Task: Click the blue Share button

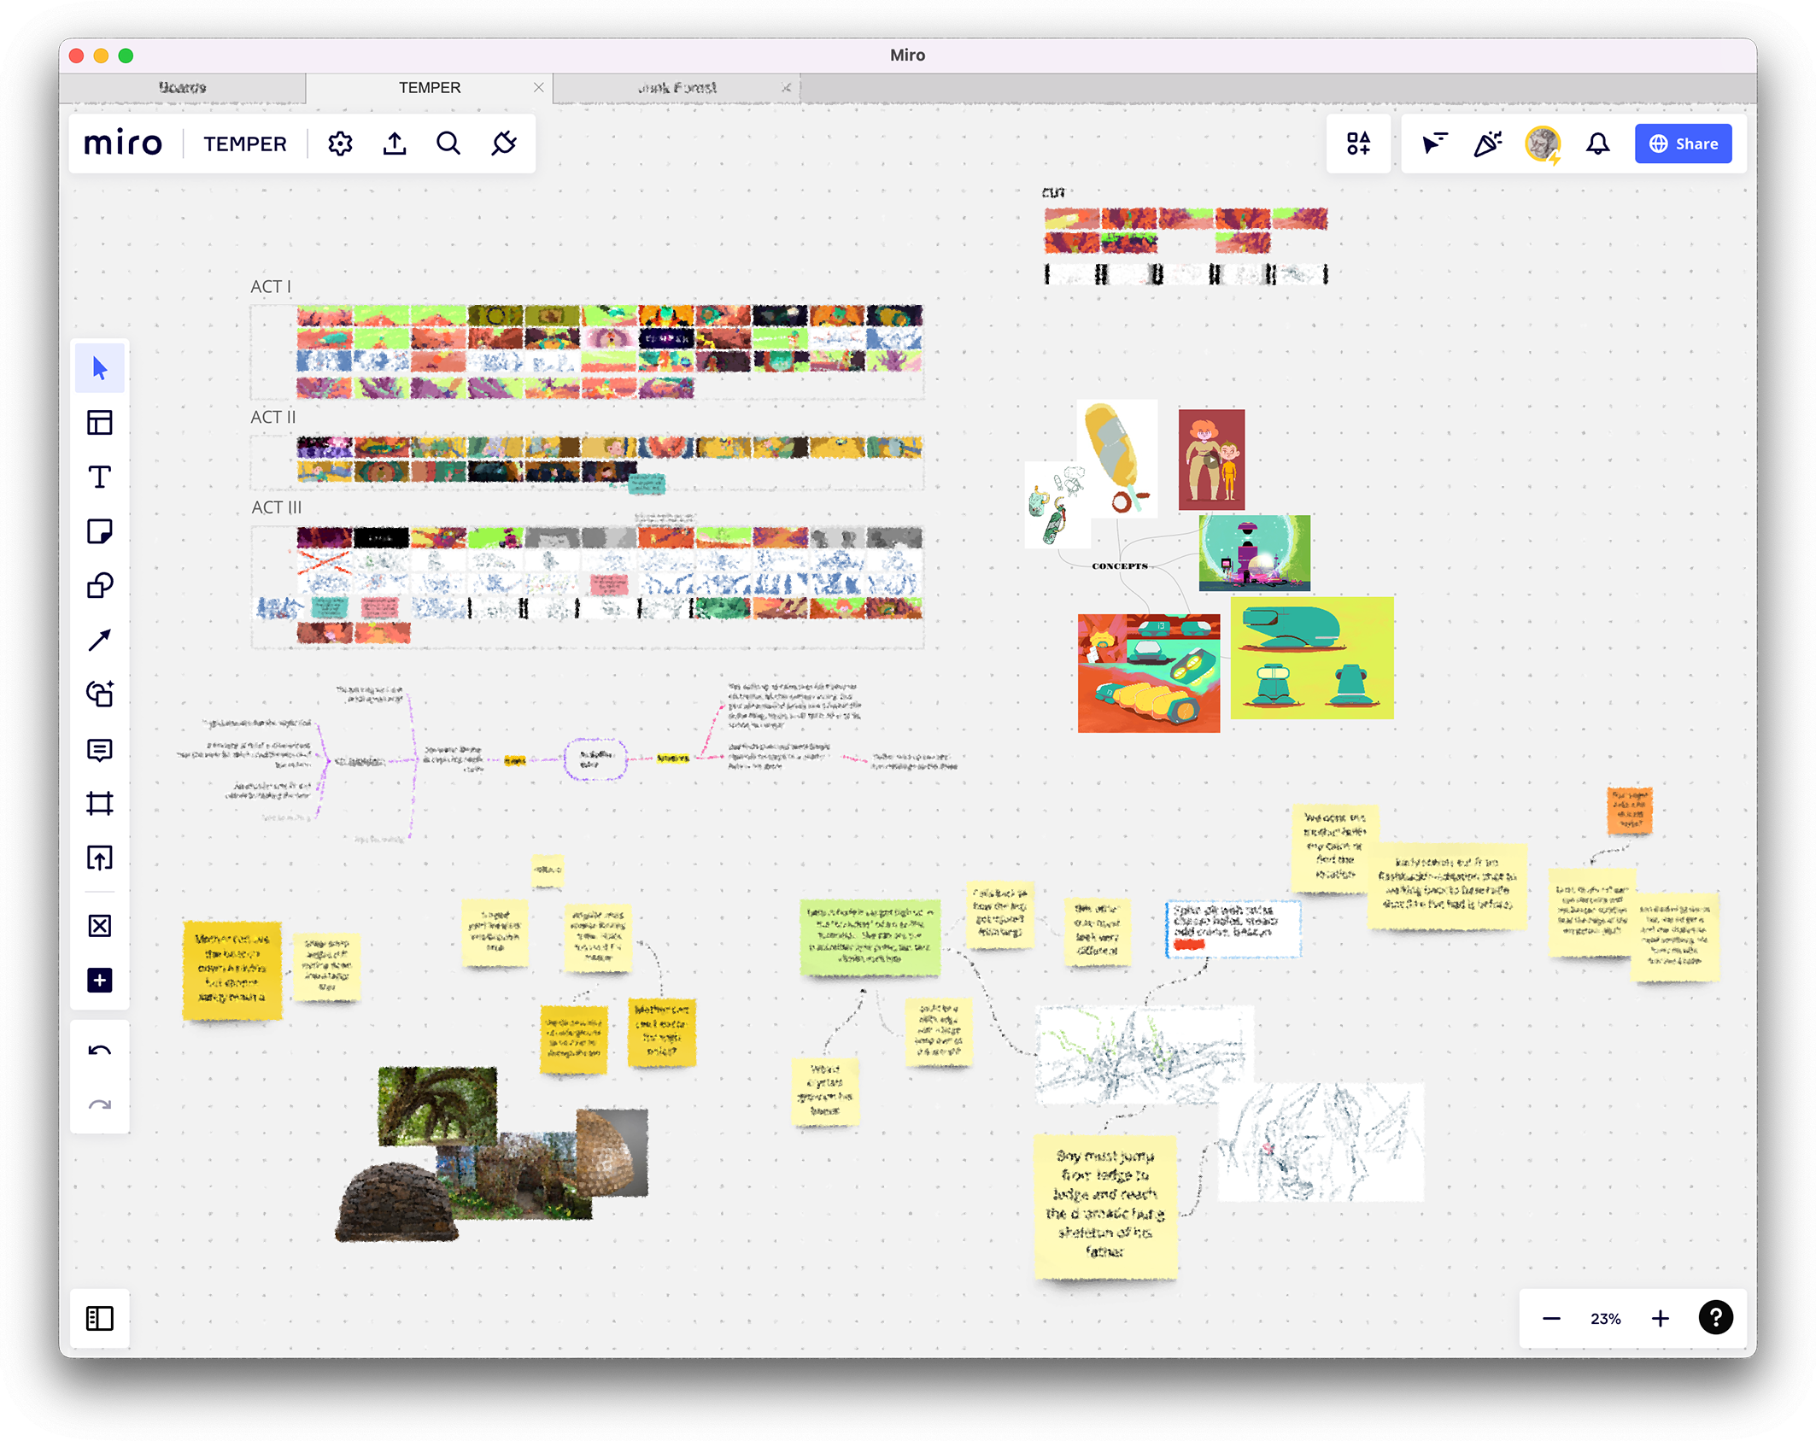Action: click(1683, 144)
